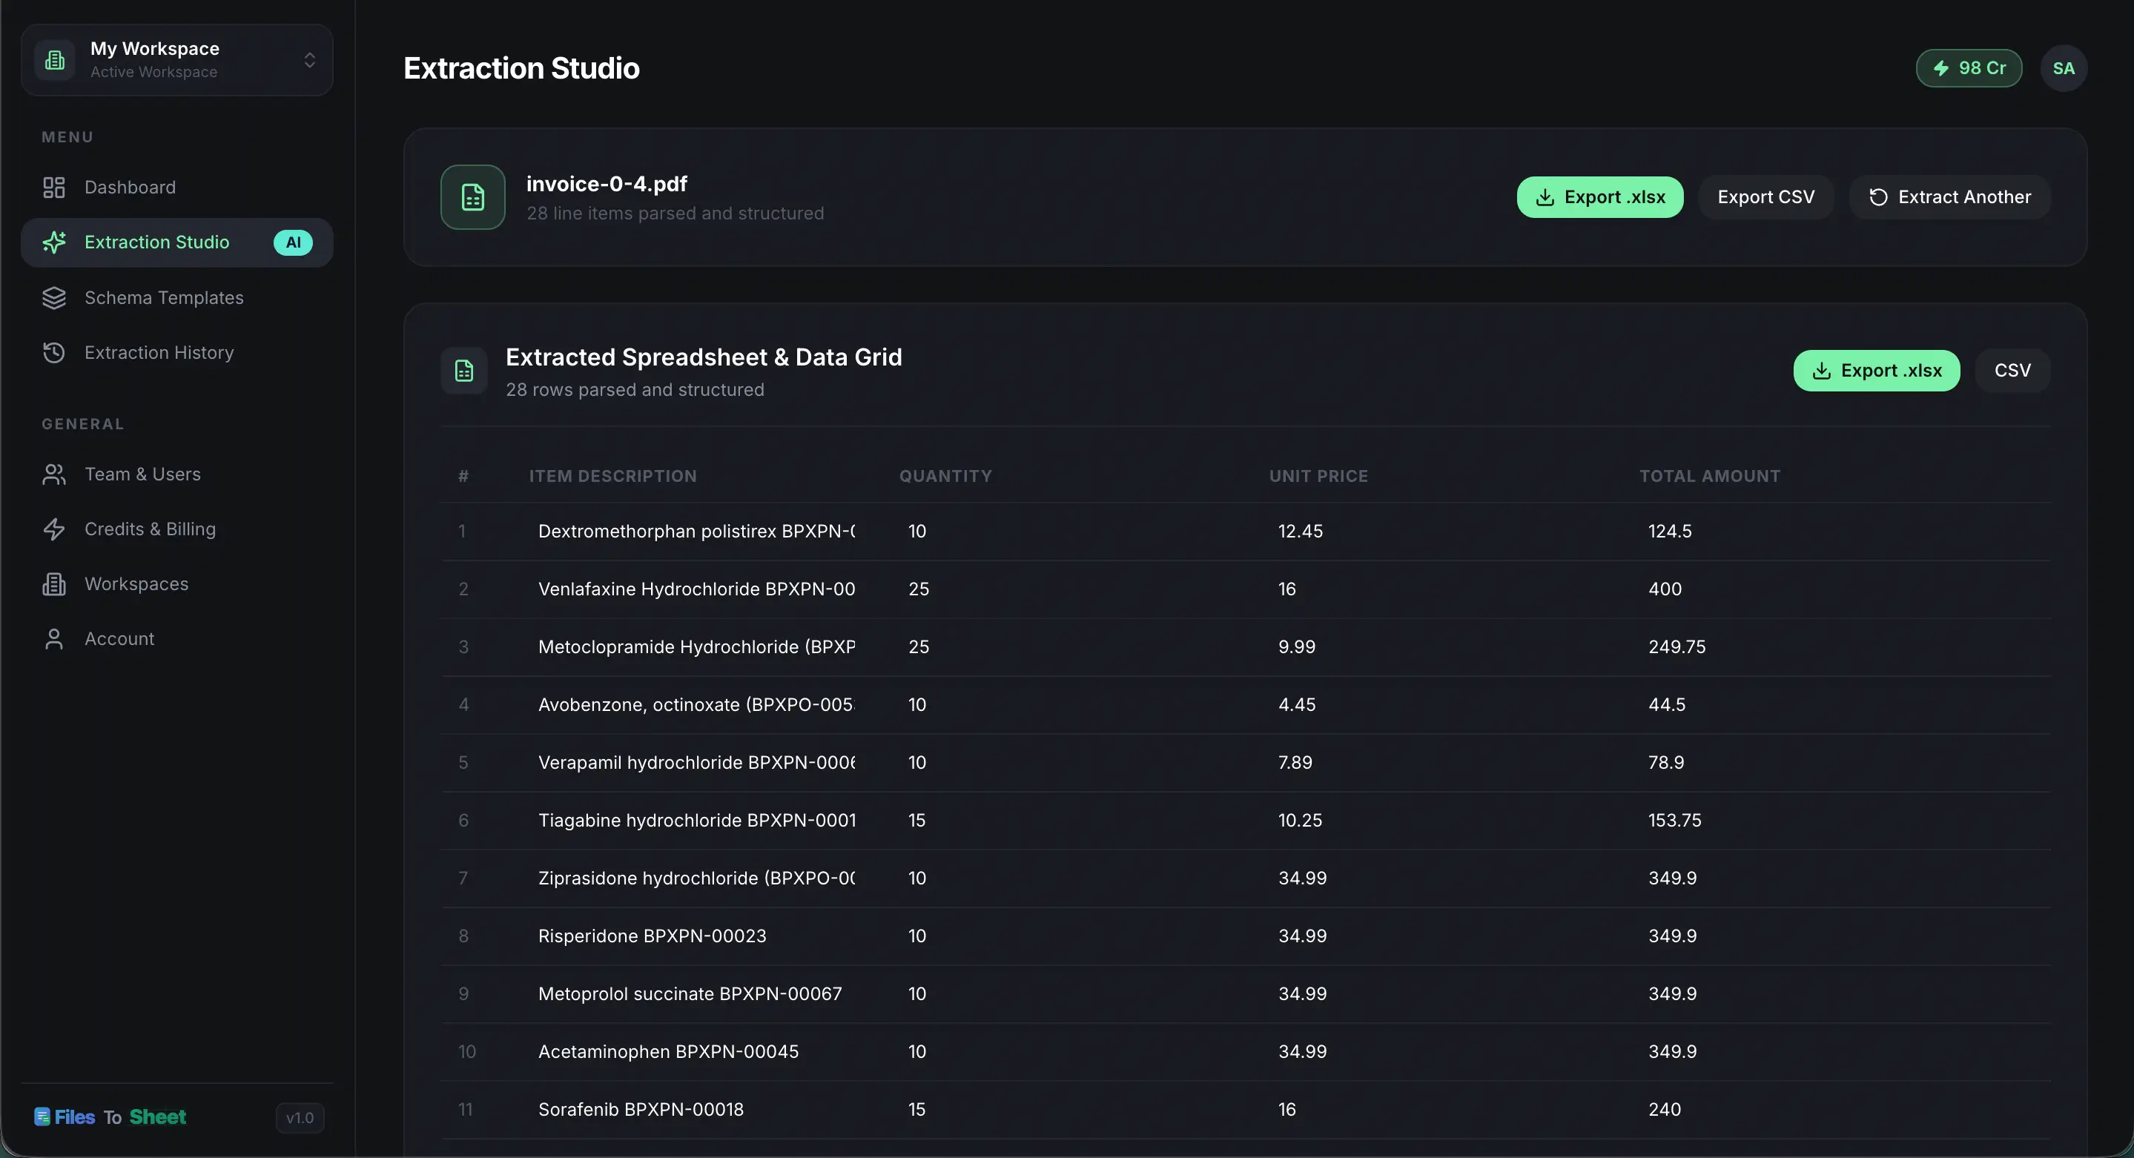Select Ziprasidone hydrochloride description cell
Viewport: 2134px width, 1158px height.
tap(697, 878)
